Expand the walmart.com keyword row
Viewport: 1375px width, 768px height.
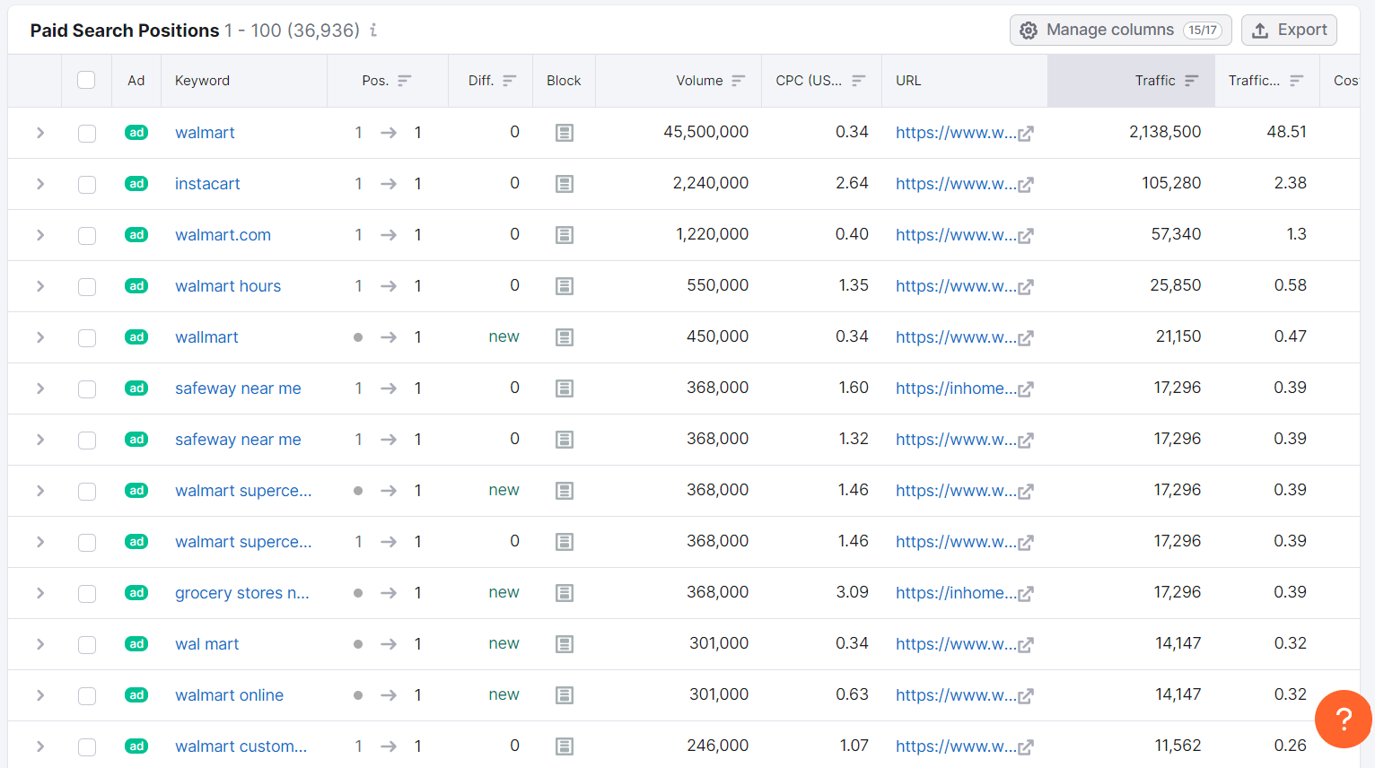pyautogui.click(x=40, y=235)
